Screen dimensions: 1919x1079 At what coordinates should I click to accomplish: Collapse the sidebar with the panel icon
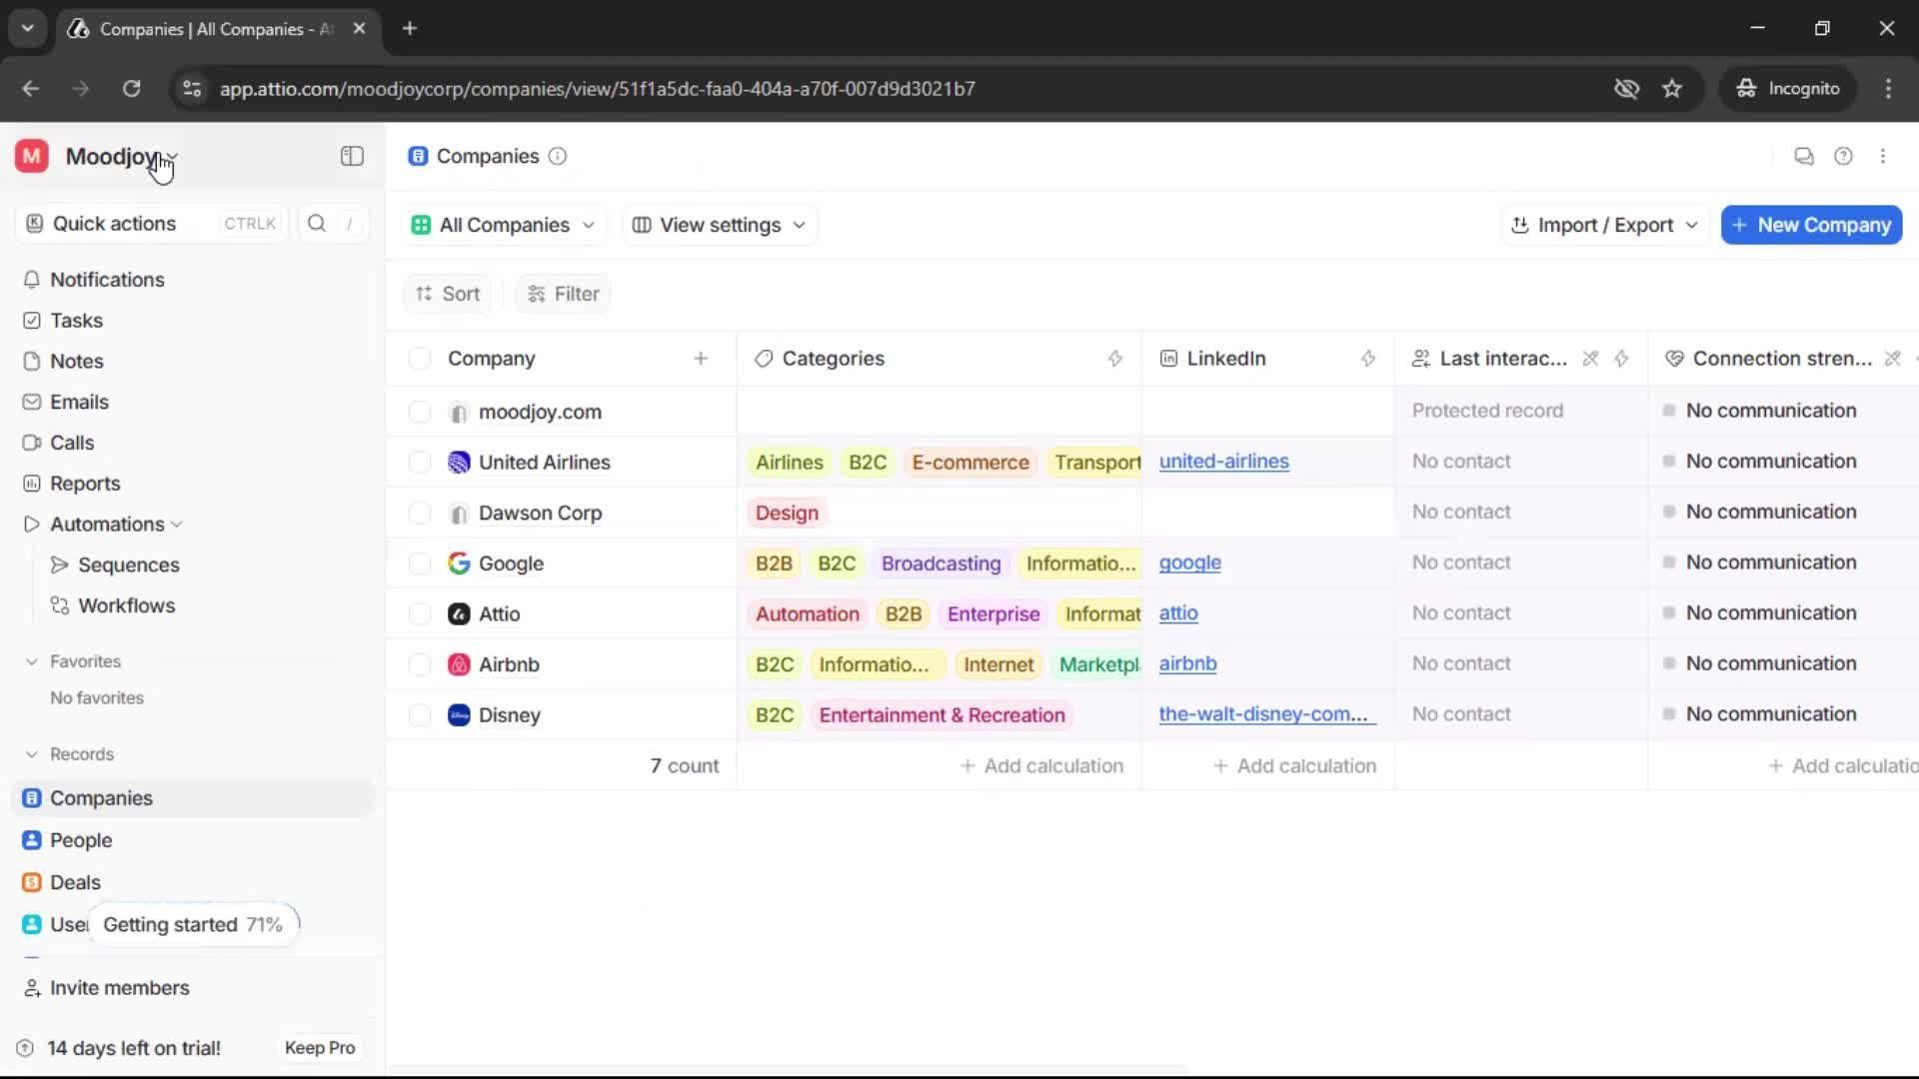pos(352,156)
